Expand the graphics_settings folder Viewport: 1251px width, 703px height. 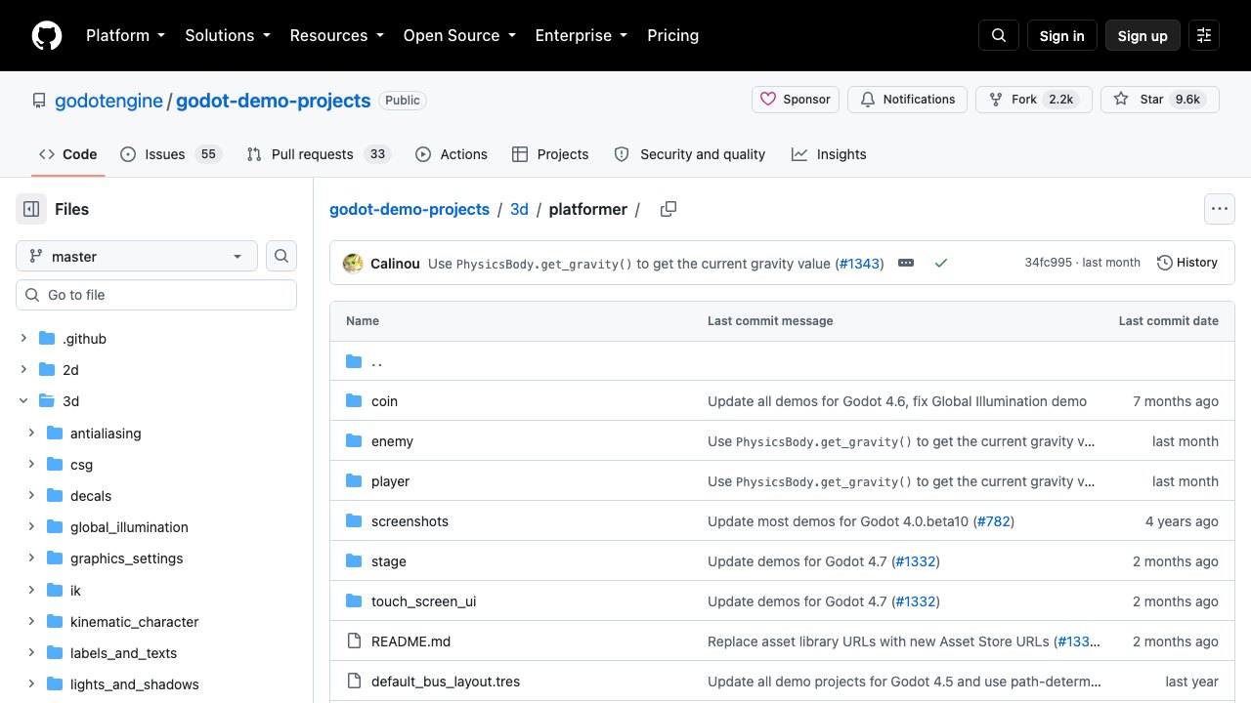pyautogui.click(x=31, y=558)
